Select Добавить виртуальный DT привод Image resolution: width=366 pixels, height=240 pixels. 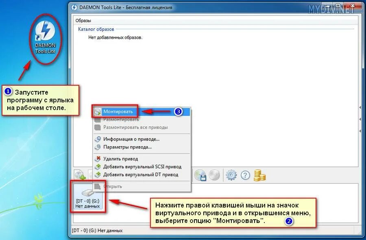pos(142,175)
